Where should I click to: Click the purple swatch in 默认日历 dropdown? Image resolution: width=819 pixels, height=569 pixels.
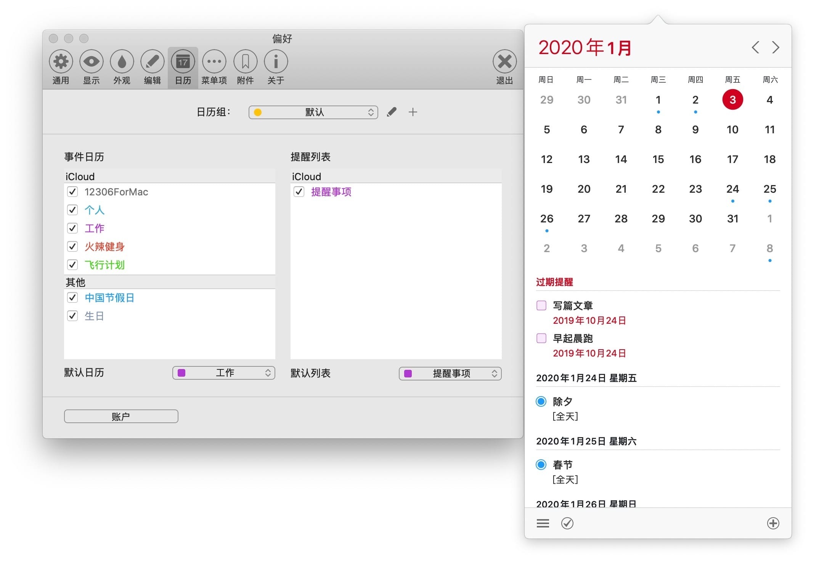181,373
